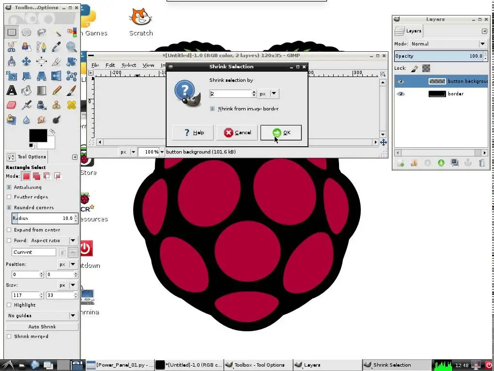
Task: Select the Heal tool
Action: coord(72,105)
